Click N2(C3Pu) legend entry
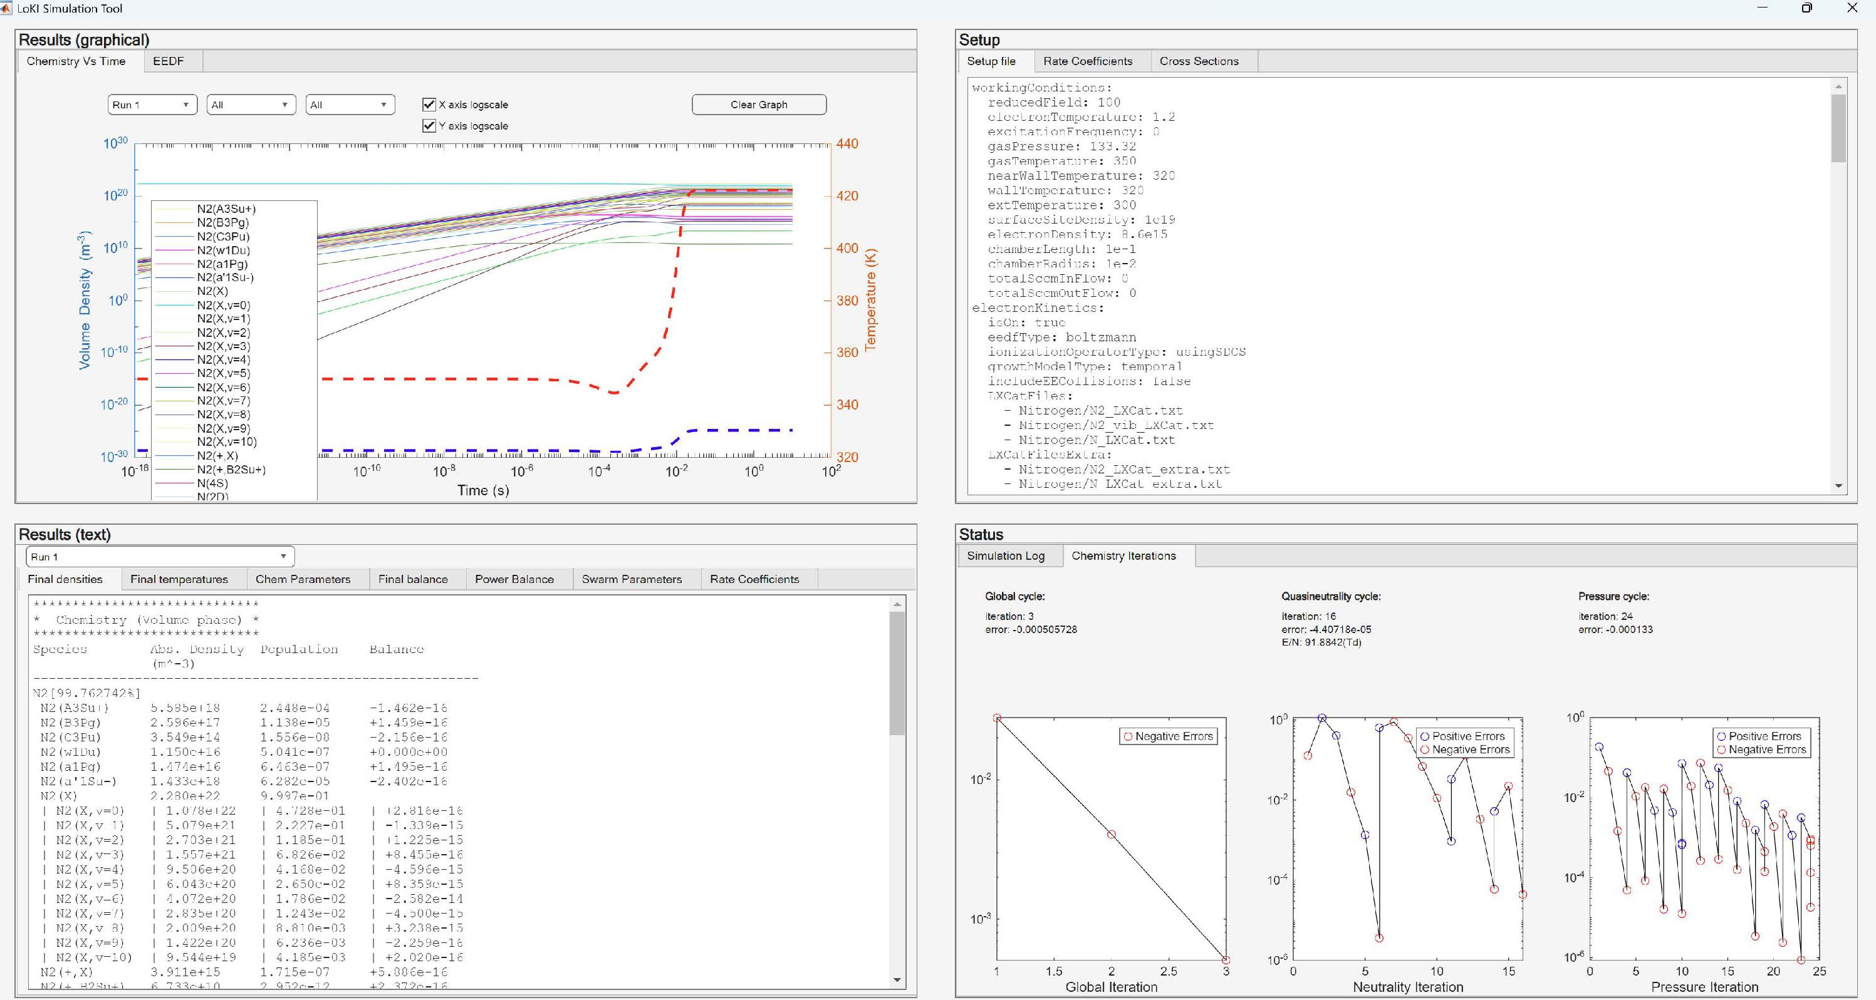Screen dimensions: 1876x1000 [x=223, y=237]
